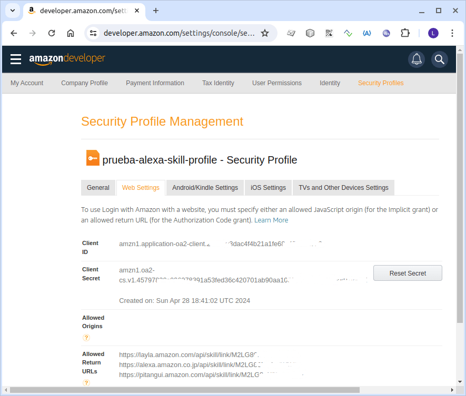Screen dimensions: 466x396
Task: Click the Reset Secret button
Action: click(x=408, y=273)
